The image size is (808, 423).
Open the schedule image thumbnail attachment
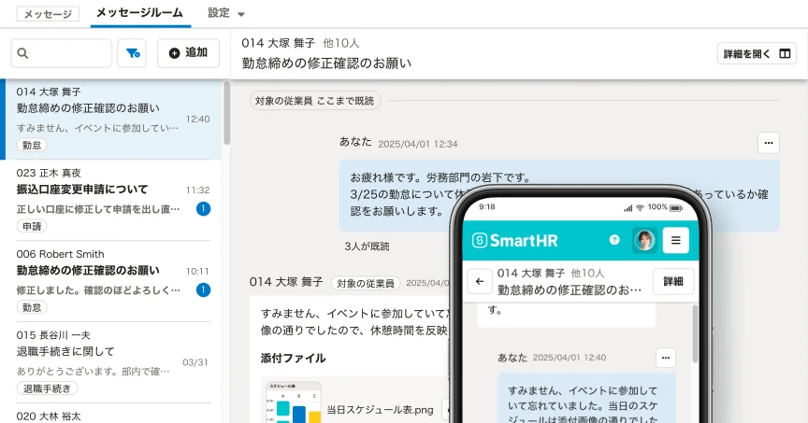(294, 402)
